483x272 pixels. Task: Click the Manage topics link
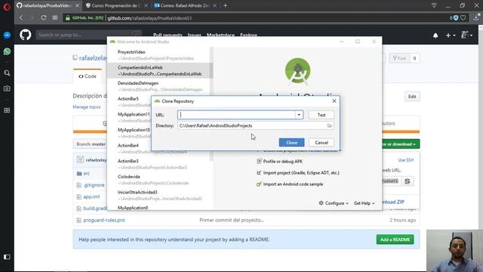(x=87, y=107)
